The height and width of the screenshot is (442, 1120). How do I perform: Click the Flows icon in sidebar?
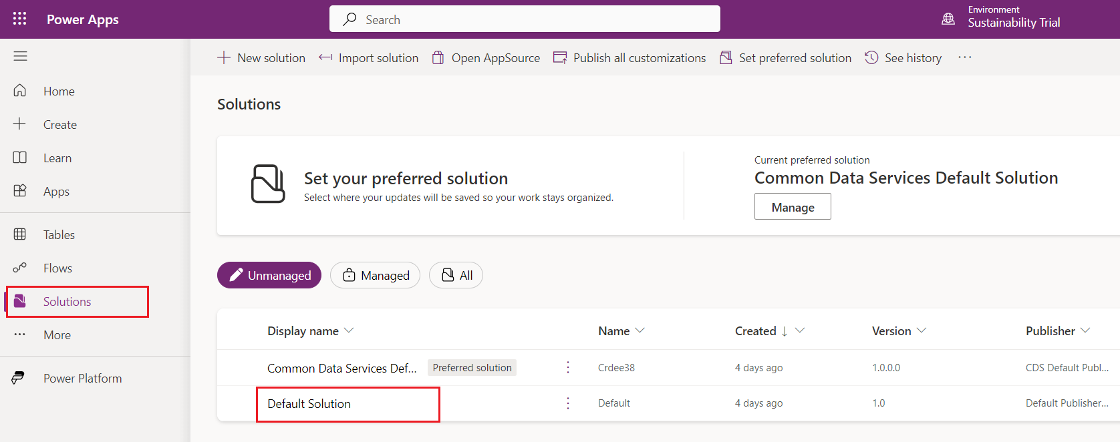coord(20,267)
